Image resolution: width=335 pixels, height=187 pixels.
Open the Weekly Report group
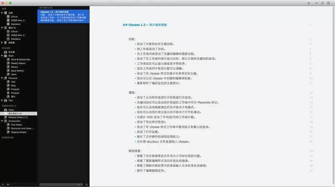coord(18,63)
